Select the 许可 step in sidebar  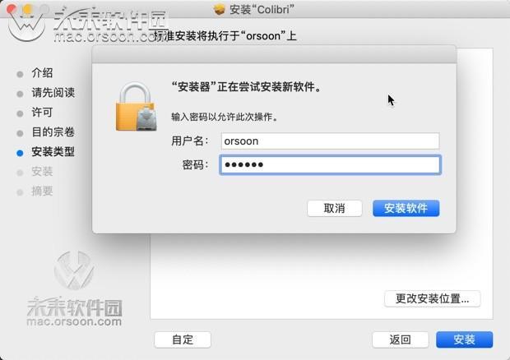pyautogui.click(x=42, y=113)
